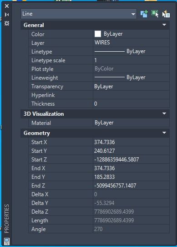Click the Lineweight property label
177x247 pixels.
pyautogui.click(x=45, y=78)
